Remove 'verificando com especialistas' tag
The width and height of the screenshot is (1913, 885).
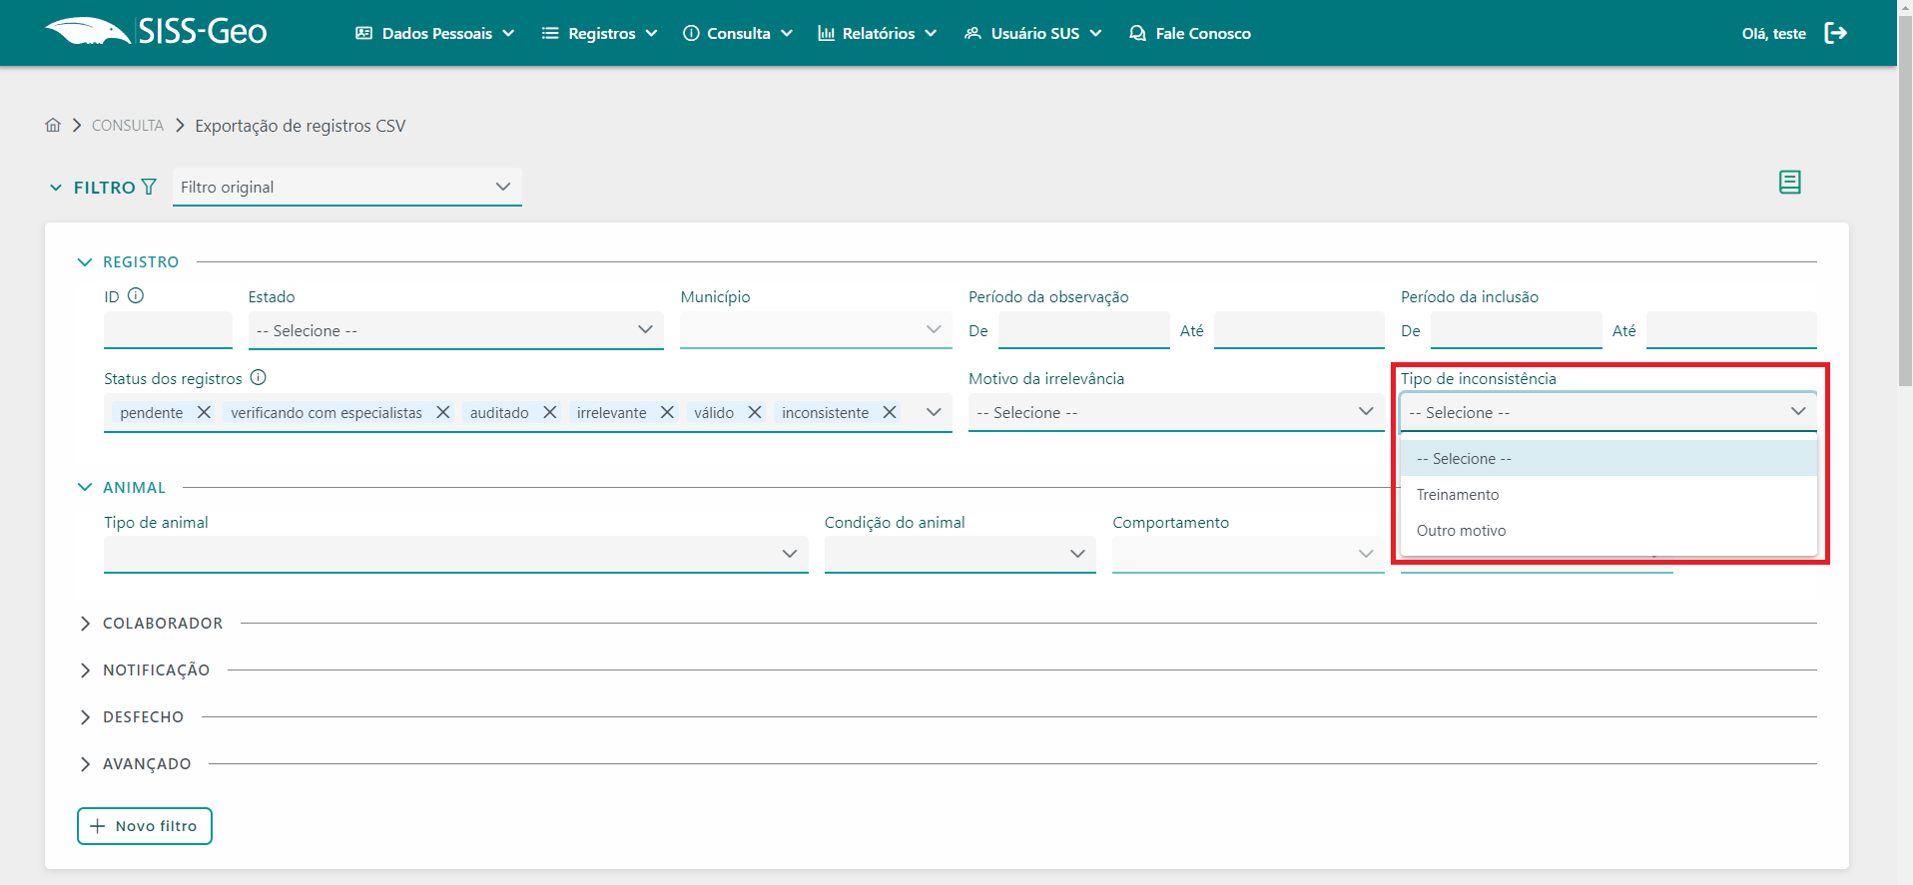tap(443, 412)
